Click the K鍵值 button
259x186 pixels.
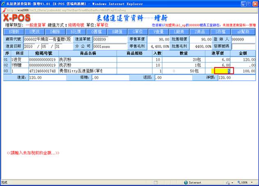pos(117,32)
